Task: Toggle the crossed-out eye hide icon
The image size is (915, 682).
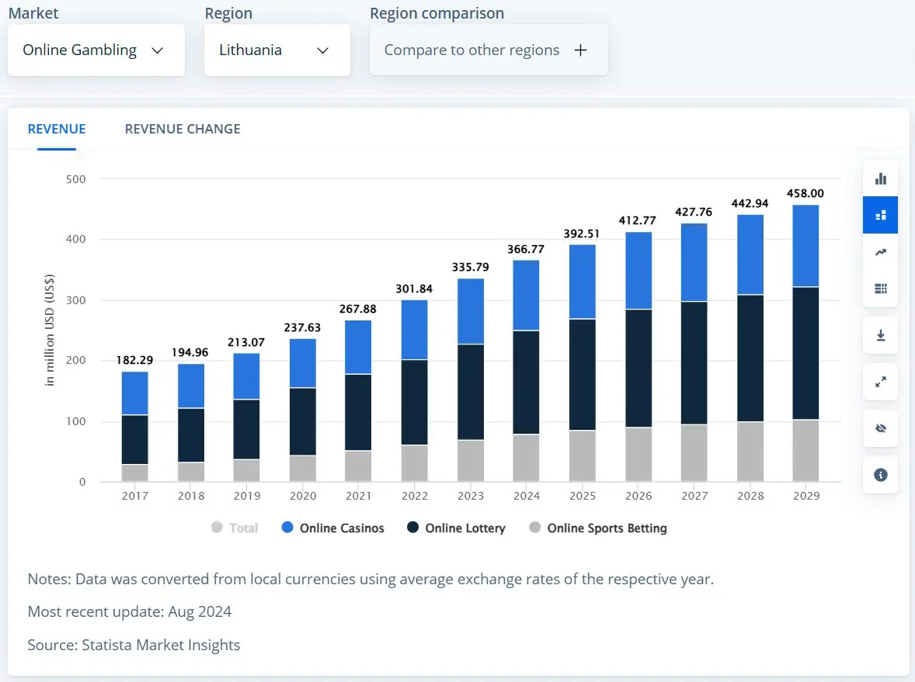Action: pos(880,428)
